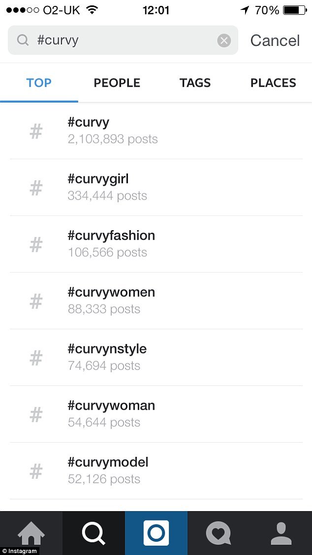This screenshot has width=312, height=555.
Task: Switch to the PEOPLE tab
Action: [x=117, y=82]
